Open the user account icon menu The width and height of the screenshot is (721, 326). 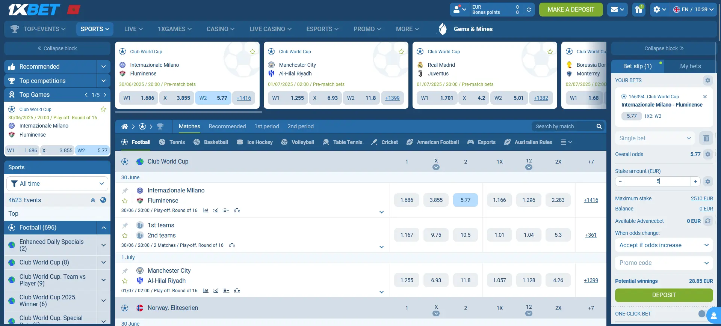click(x=460, y=9)
